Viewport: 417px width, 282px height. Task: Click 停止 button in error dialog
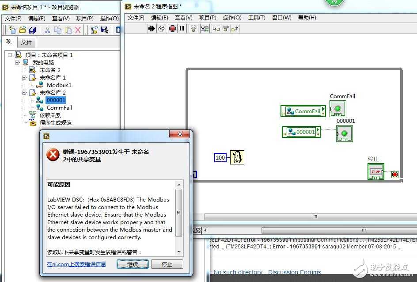(167, 264)
